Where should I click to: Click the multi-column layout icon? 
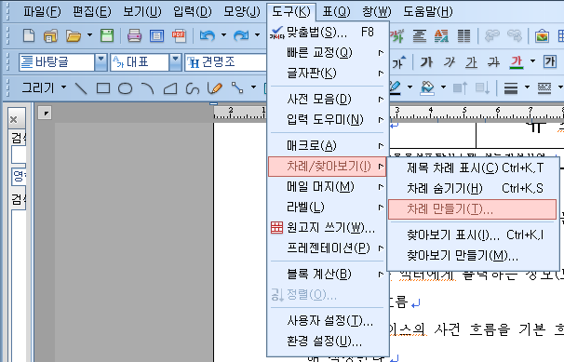tap(463, 35)
